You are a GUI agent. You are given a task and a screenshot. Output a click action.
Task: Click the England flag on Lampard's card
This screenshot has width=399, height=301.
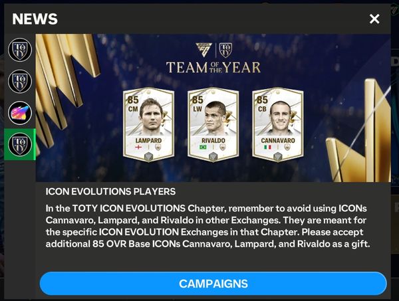point(138,147)
